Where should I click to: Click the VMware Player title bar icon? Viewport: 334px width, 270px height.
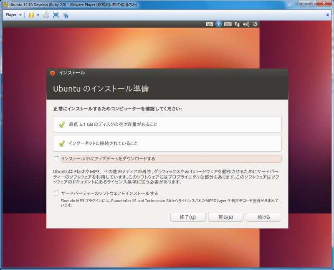(x=5, y=5)
